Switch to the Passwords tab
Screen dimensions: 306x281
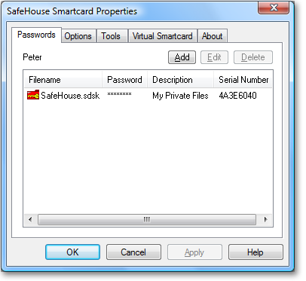pos(36,35)
